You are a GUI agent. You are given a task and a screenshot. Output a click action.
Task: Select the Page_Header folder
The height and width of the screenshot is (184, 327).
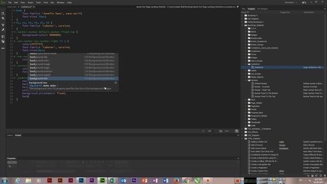(256, 103)
